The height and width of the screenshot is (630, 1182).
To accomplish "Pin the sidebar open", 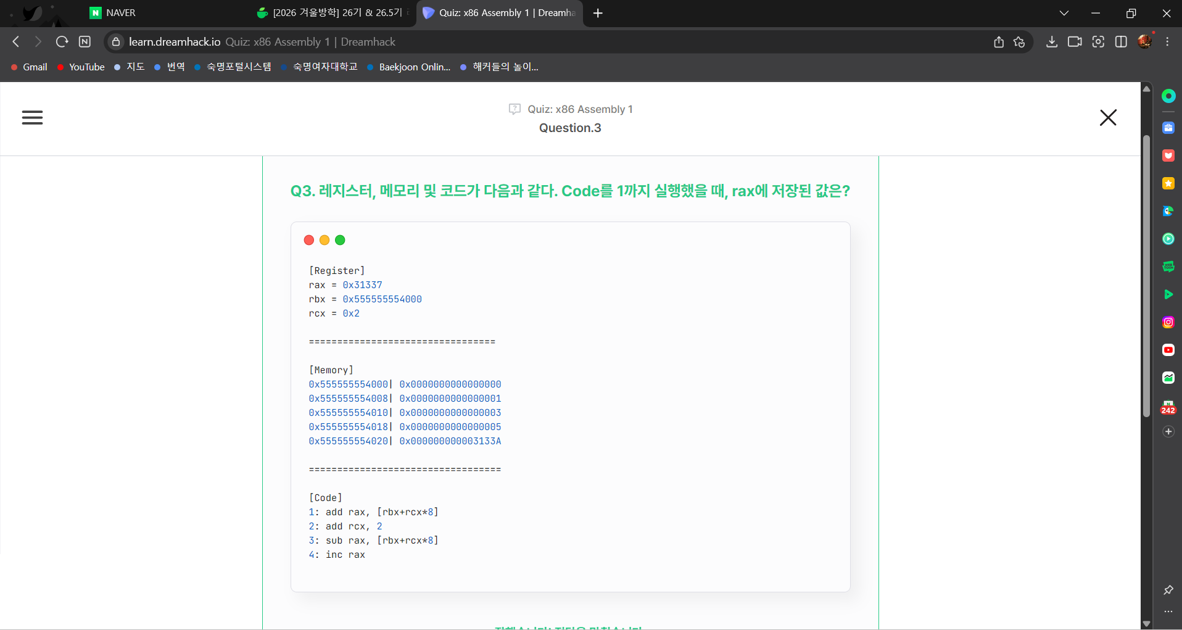I will tap(1168, 590).
